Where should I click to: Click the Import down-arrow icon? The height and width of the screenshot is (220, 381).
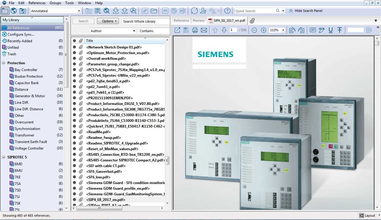pos(116,11)
